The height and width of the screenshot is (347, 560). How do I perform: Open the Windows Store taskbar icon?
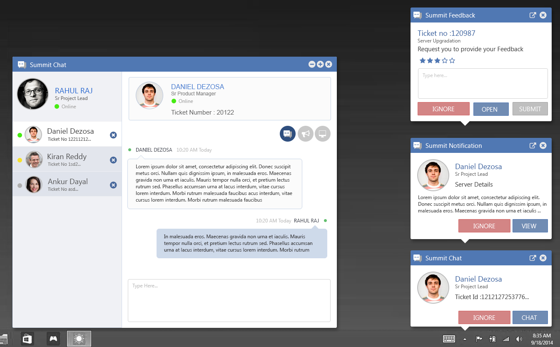[x=27, y=339]
